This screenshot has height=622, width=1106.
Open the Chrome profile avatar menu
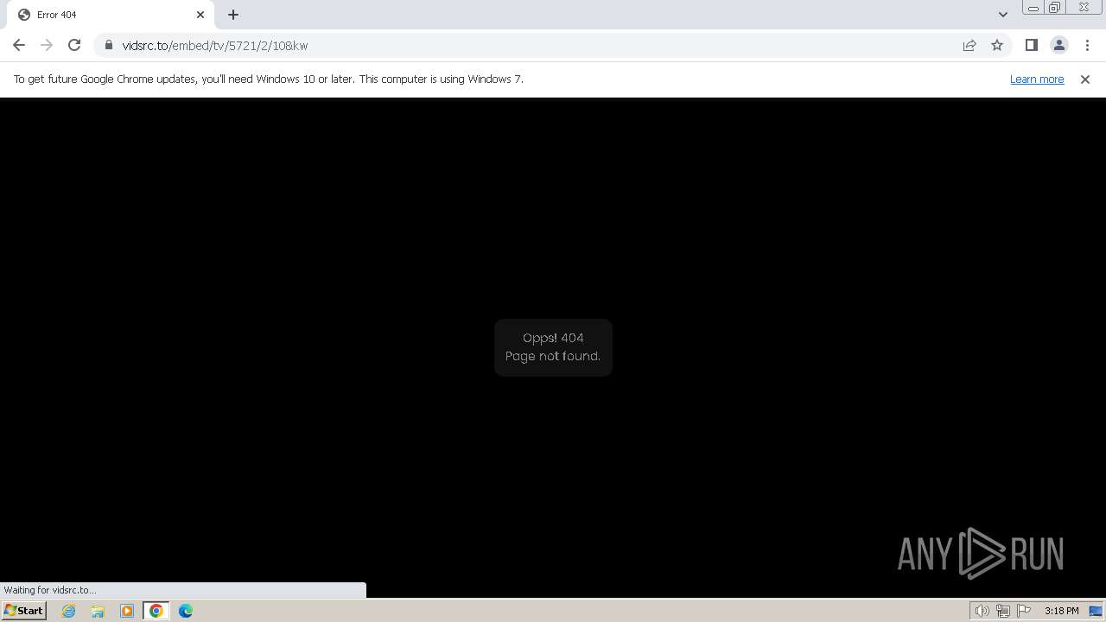(x=1059, y=45)
